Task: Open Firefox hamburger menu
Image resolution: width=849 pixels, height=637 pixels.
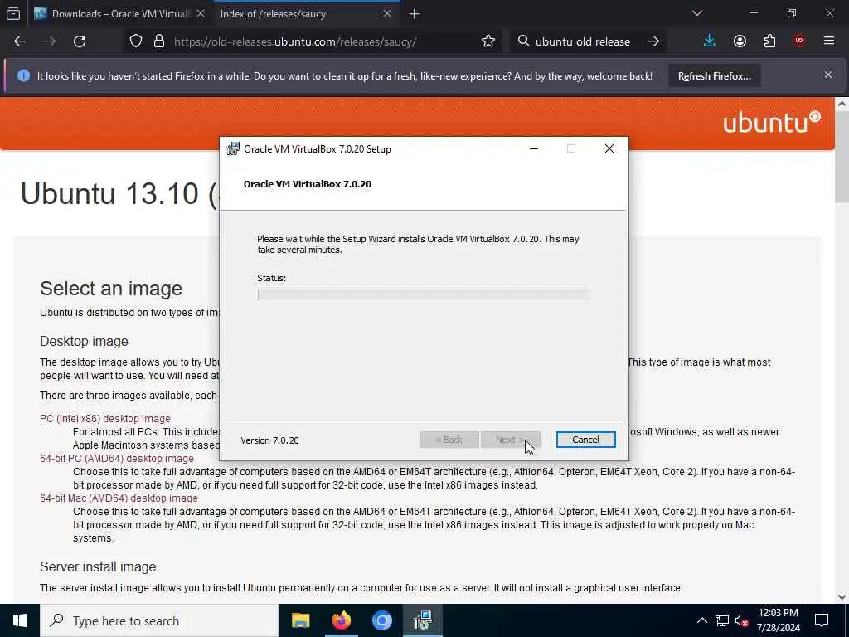Action: tap(829, 41)
